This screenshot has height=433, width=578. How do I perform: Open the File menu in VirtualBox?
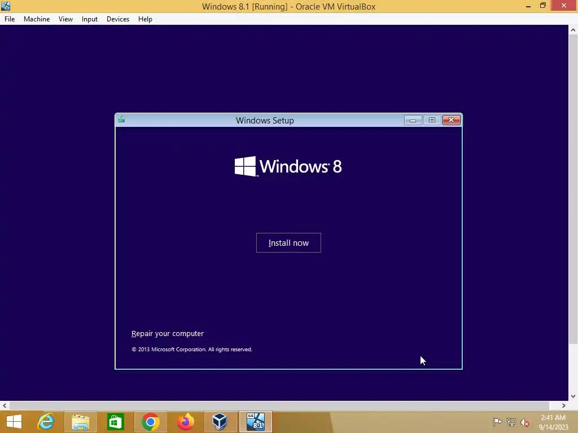click(x=10, y=19)
